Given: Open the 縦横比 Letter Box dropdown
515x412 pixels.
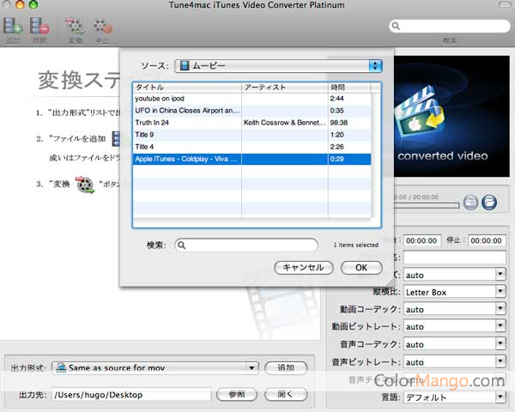Looking at the screenshot, I should [x=454, y=292].
